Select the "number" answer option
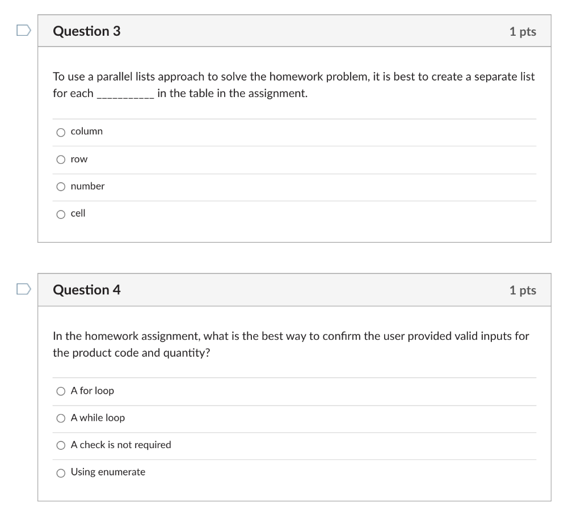This screenshot has width=581, height=523. 61,186
